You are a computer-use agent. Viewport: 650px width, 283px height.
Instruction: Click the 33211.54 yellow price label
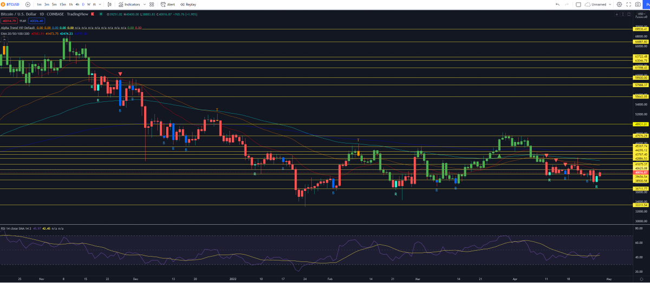(x=641, y=205)
